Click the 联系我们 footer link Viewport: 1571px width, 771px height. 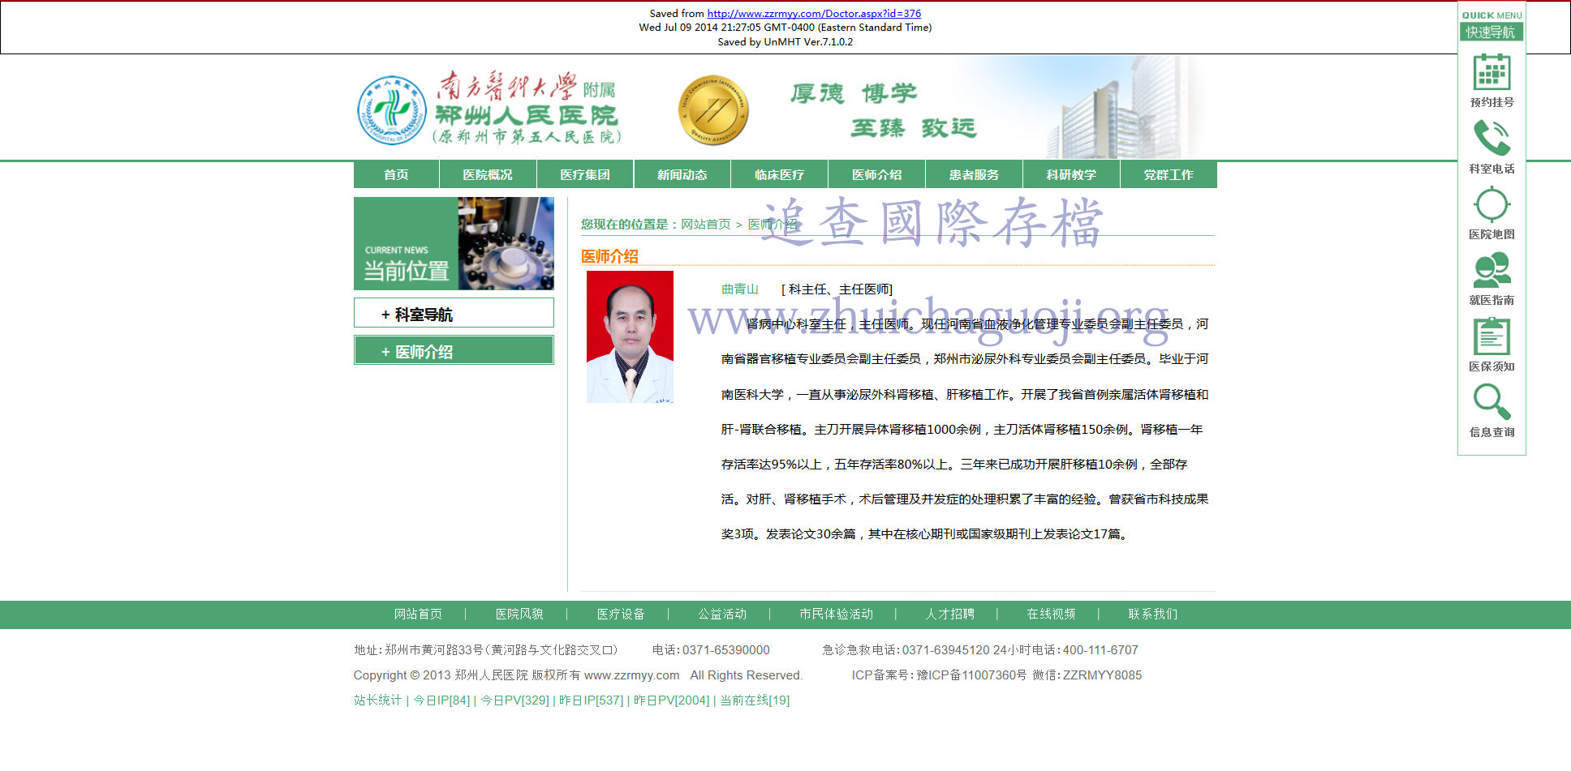pos(1152,615)
